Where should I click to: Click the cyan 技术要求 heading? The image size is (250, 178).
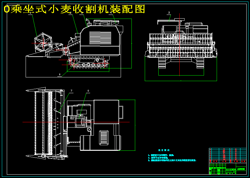(164, 150)
